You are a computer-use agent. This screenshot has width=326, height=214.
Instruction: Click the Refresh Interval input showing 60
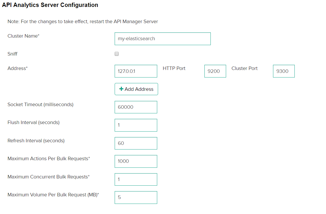pos(136,143)
